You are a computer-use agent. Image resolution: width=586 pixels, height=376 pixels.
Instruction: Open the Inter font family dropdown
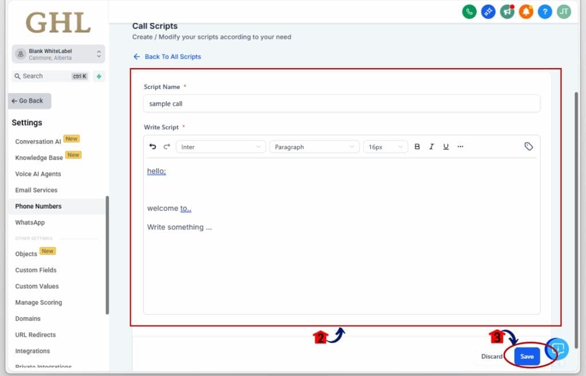220,147
